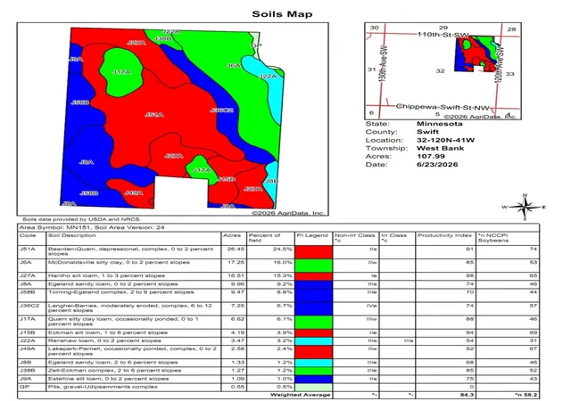Select the Hantho silt loam table row
This screenshot has height=401, width=571.
pyautogui.click(x=278, y=276)
